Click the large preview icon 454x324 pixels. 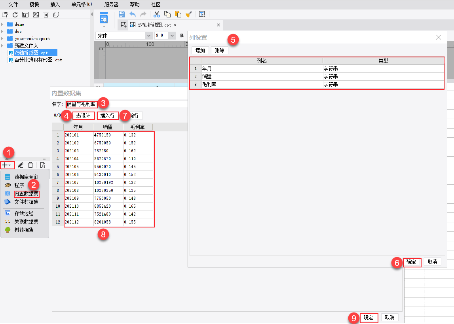click(104, 18)
